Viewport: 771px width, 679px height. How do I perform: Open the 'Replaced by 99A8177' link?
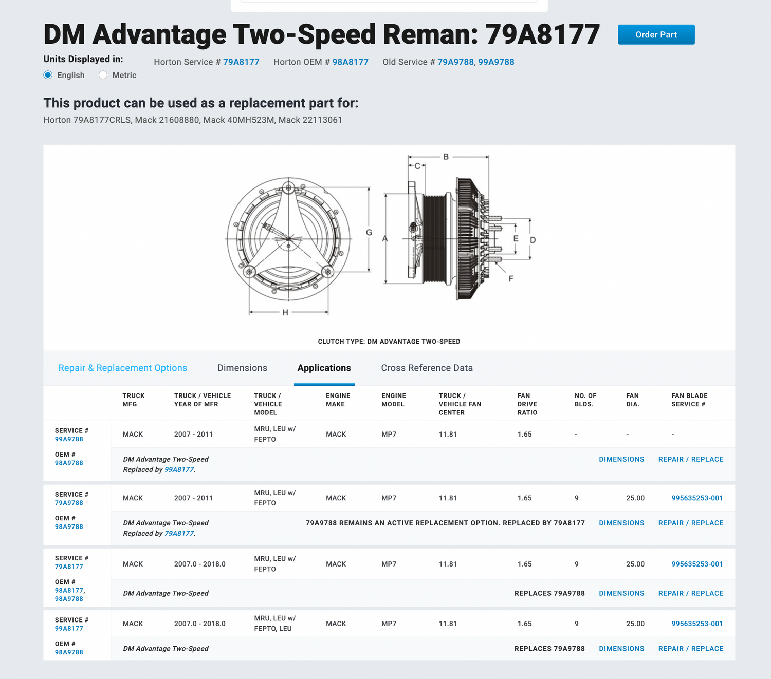click(x=179, y=469)
